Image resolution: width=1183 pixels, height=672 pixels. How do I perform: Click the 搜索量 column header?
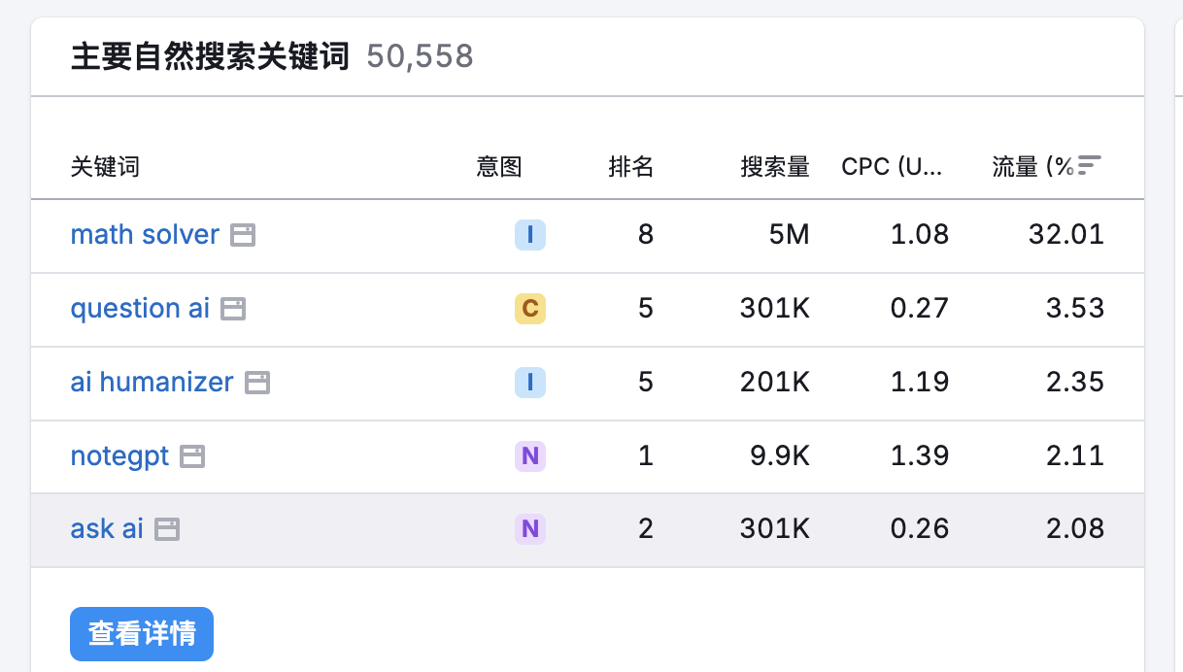775,167
